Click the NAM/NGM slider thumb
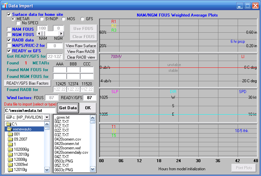Image resolution: width=261 pixels, height=176 pixels. tap(43, 34)
